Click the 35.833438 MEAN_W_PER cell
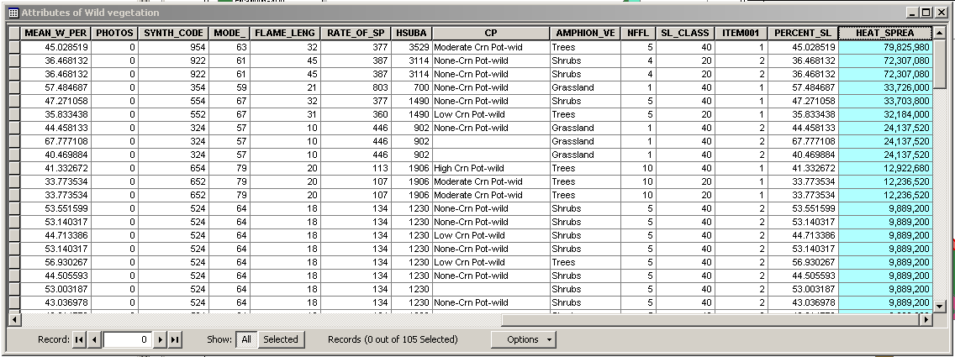Screen dimensions: 955x357 coord(55,114)
